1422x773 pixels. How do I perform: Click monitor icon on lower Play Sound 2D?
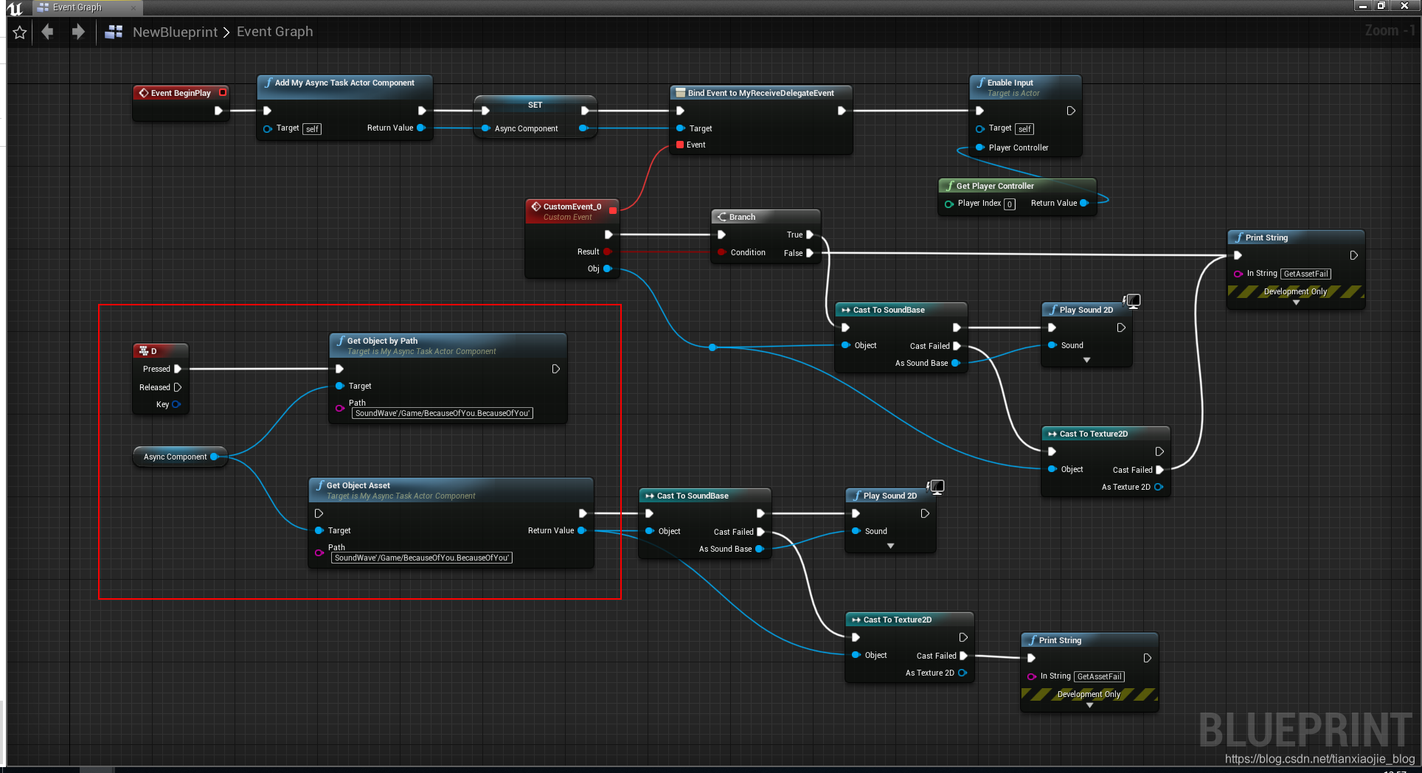tap(936, 486)
